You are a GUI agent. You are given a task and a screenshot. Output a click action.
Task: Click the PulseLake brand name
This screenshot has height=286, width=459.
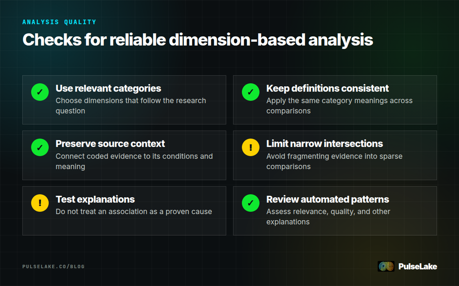pos(418,267)
